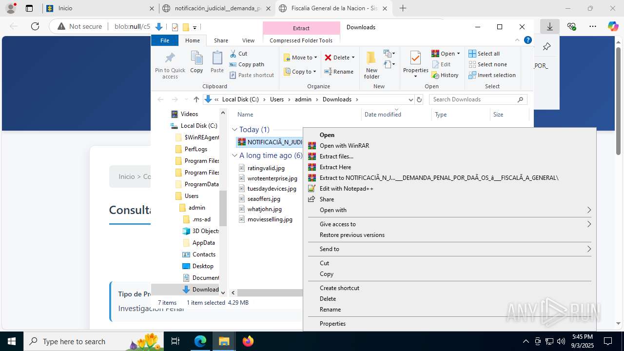Open Firefox from the taskbar
The image size is (624, 351).
[x=248, y=341]
